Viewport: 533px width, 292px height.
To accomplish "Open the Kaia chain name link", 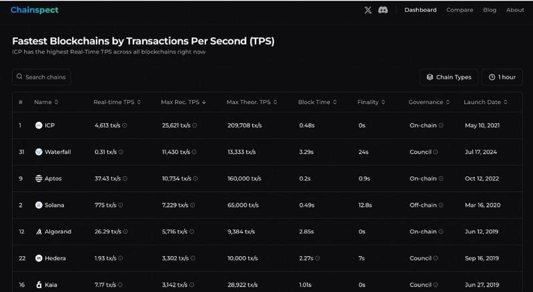I will [51, 285].
